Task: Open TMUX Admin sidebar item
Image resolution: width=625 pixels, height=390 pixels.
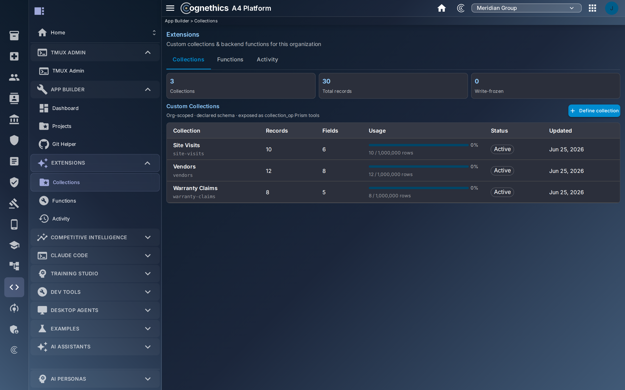Action: tap(95, 71)
